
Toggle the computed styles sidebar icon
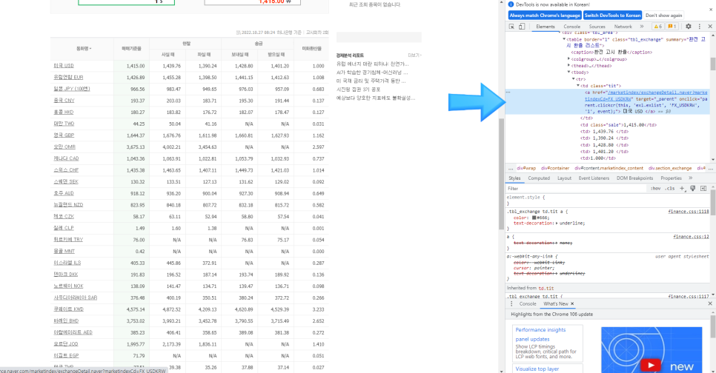pos(703,188)
